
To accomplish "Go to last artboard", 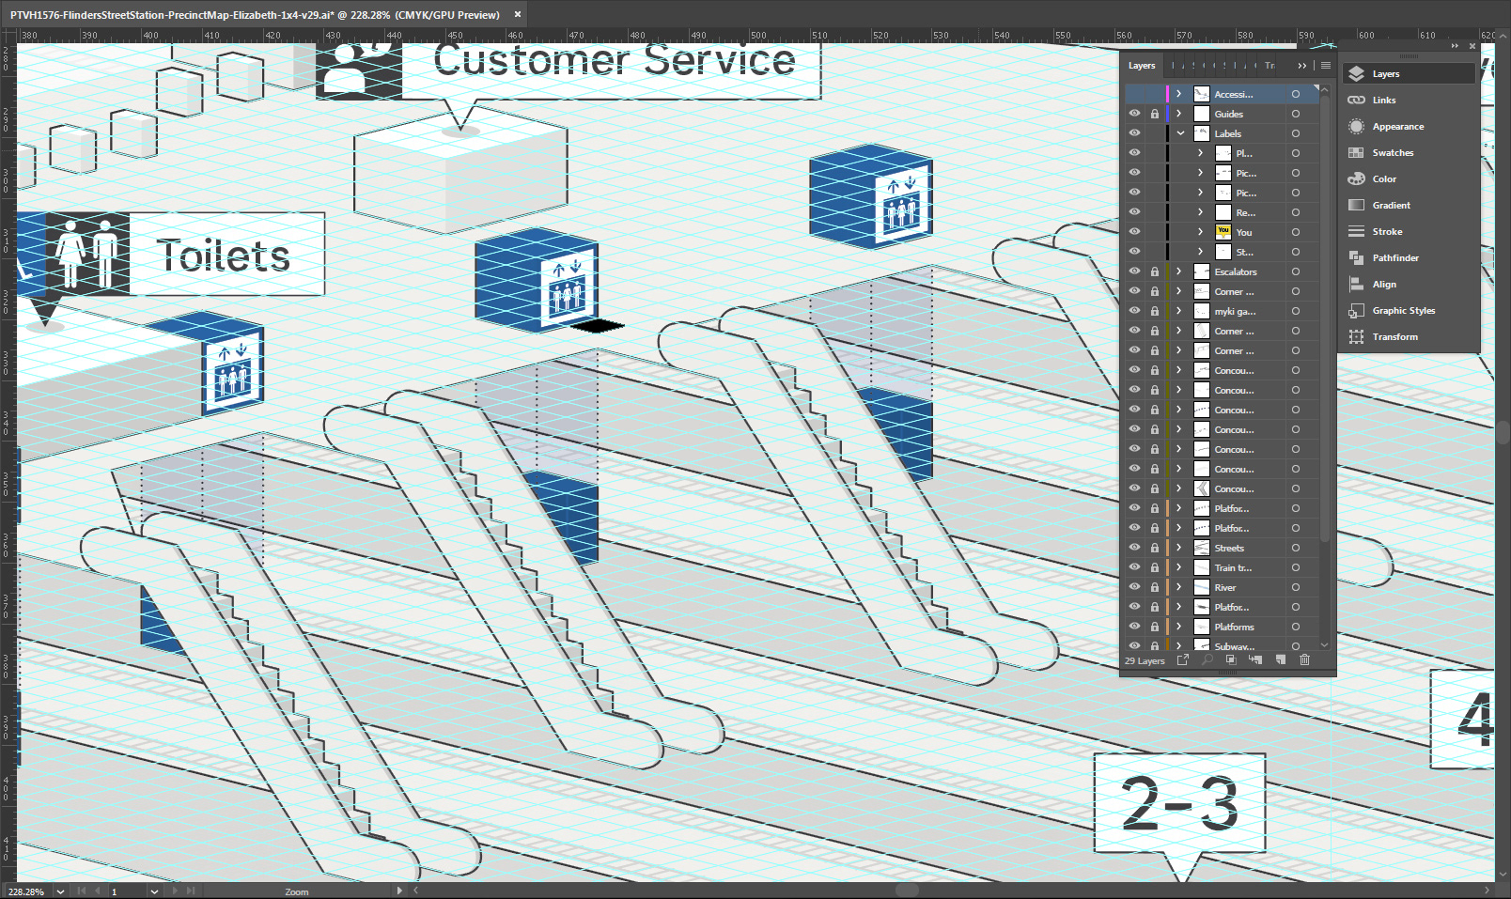I will [191, 891].
